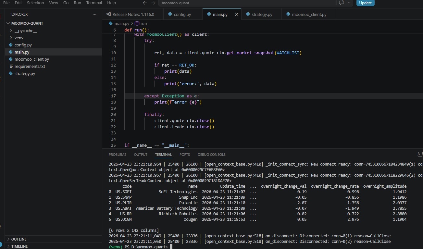Open requirements.txt in the Explorer

30,67
